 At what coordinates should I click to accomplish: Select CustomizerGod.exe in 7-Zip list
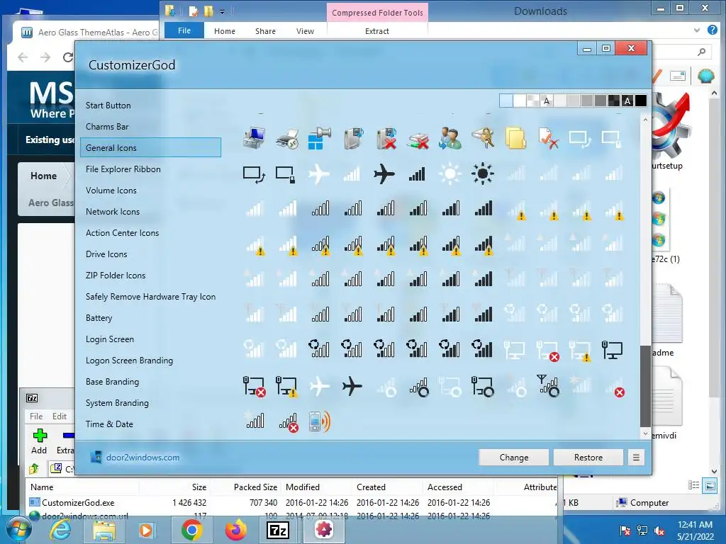[78, 503]
